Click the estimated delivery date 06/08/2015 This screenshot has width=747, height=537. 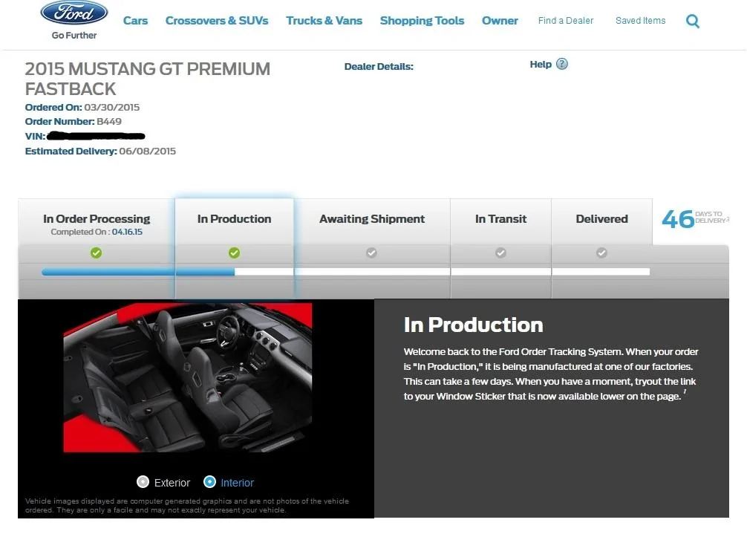point(148,151)
